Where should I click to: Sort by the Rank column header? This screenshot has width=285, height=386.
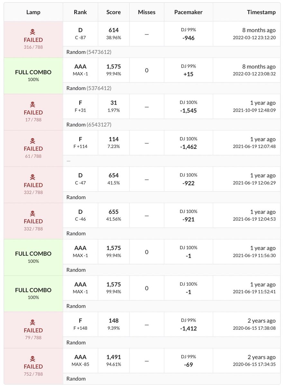tap(80, 12)
